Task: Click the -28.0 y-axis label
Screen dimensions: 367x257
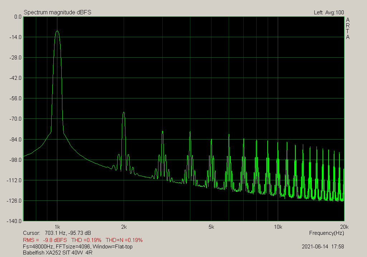Action: click(15, 58)
